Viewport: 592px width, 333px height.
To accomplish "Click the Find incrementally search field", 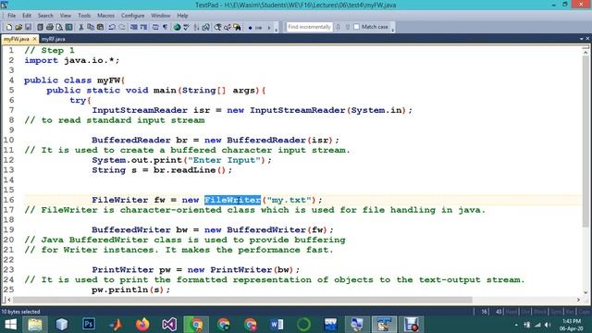I will (309, 27).
